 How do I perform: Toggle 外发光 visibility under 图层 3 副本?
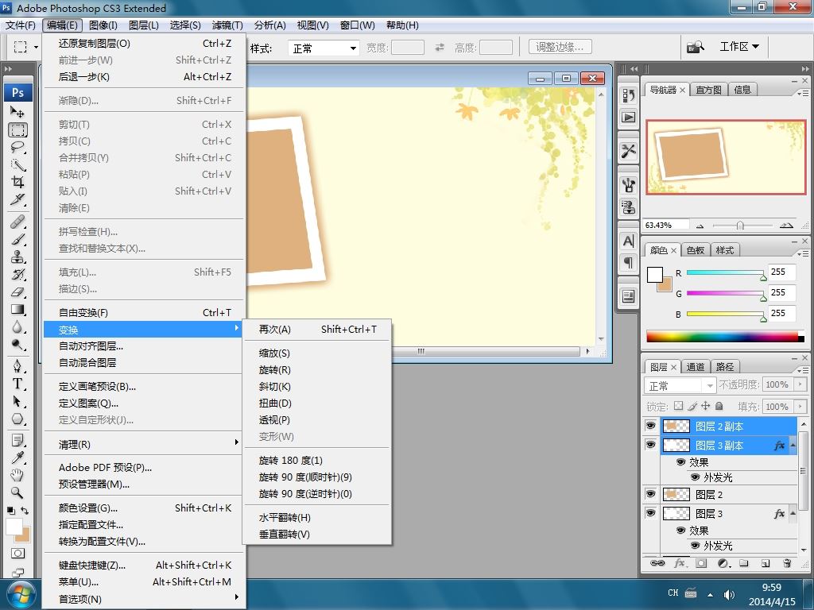(695, 477)
